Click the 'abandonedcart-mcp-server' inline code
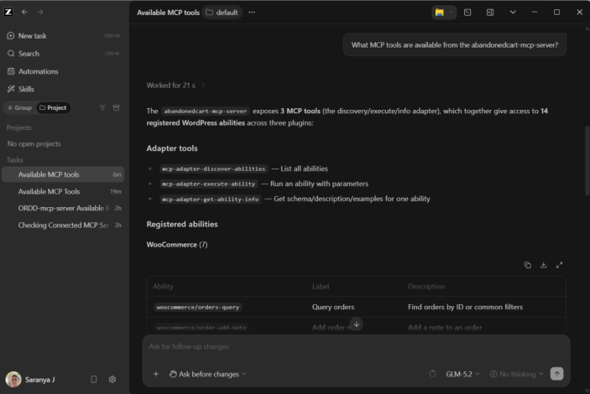 (x=206, y=111)
